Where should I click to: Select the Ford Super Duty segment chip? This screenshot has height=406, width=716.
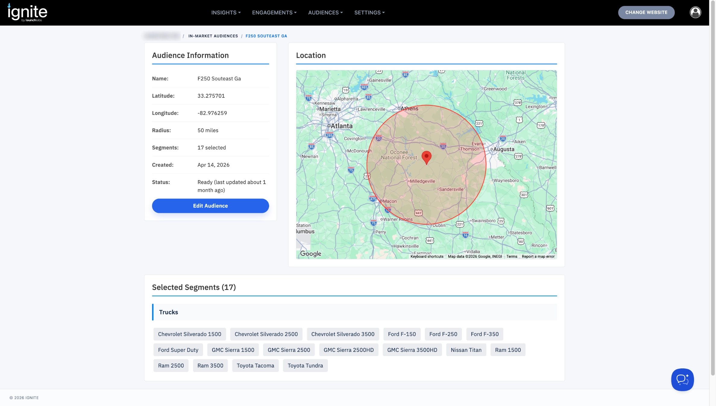pos(178,350)
